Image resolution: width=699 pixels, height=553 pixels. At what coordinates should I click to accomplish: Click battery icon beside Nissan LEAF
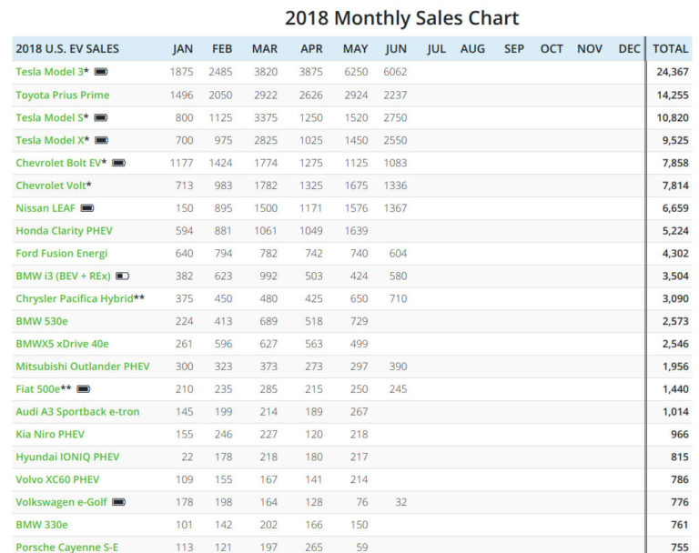[87, 208]
